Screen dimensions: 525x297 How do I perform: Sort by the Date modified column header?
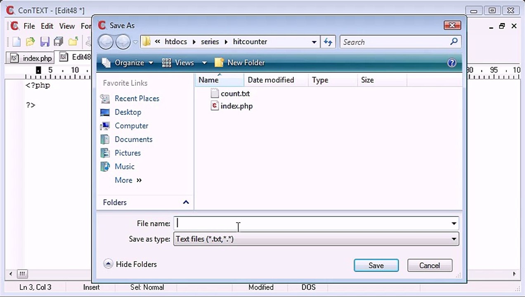(x=276, y=80)
